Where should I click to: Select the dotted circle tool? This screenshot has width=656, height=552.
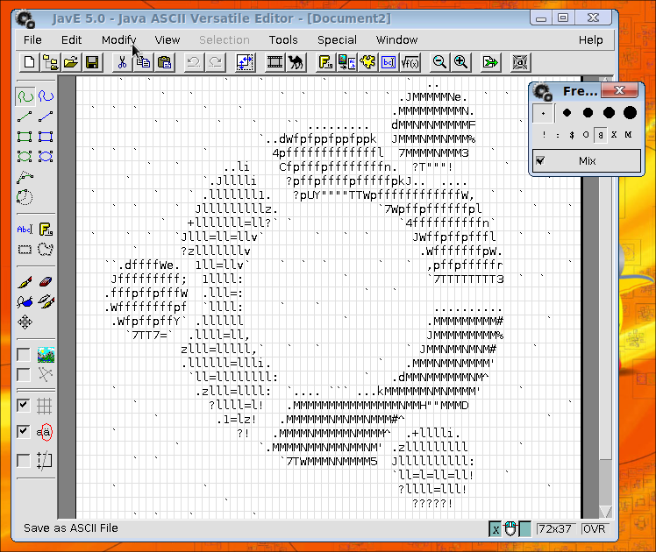point(25,197)
